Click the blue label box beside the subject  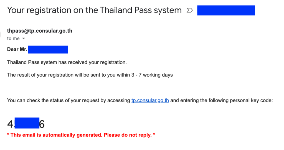(x=226, y=10)
